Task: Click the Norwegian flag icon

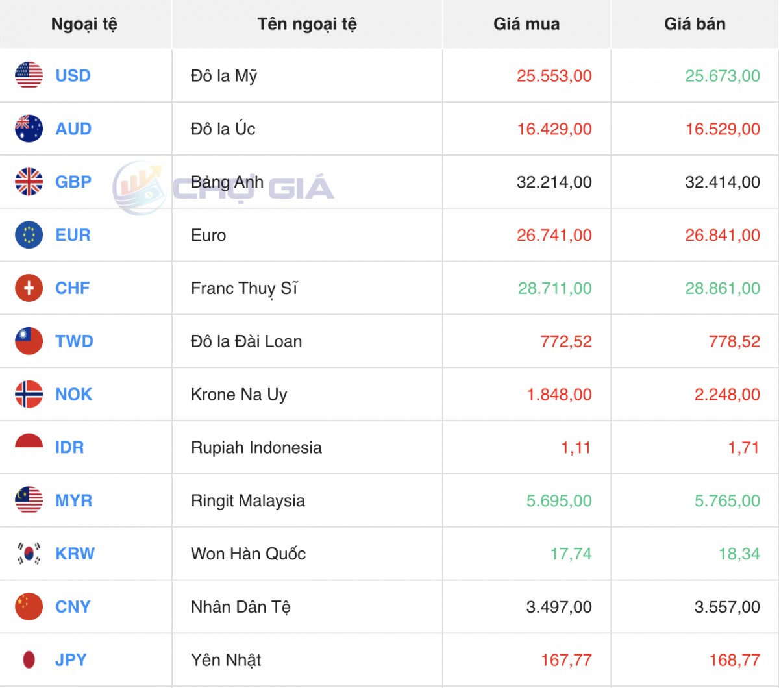Action: pyautogui.click(x=29, y=395)
